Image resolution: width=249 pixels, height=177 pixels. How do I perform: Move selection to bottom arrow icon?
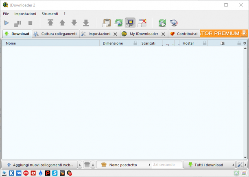click(x=86, y=23)
